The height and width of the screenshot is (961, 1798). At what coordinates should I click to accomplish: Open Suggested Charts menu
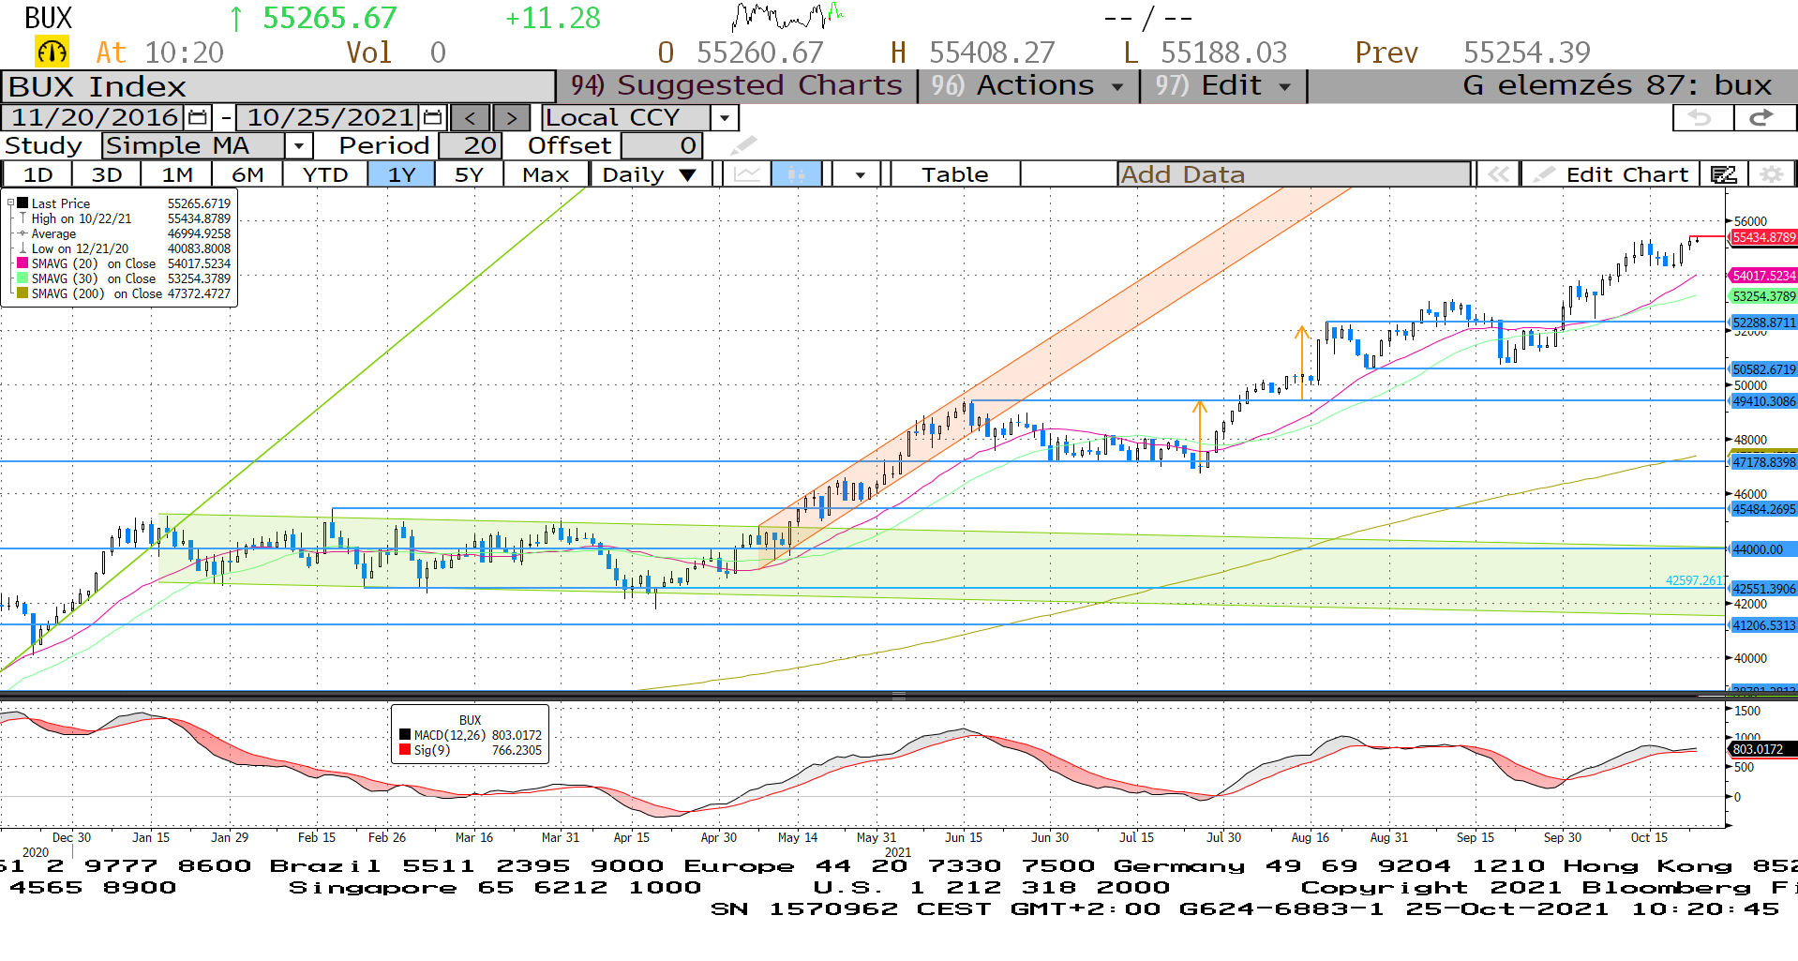point(737,85)
